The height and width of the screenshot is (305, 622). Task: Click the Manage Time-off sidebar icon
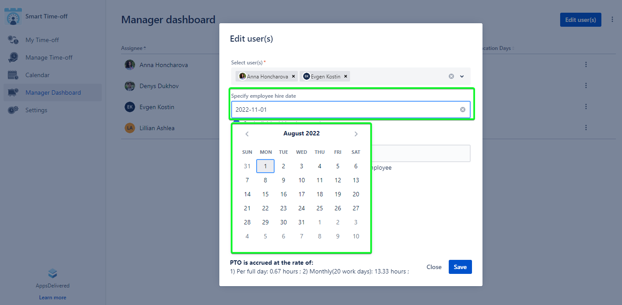pyautogui.click(x=13, y=57)
